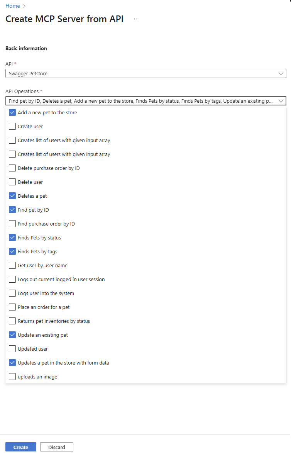Uncheck Deletes a pet
Screen dimensions: 291x453
pos(12,196)
